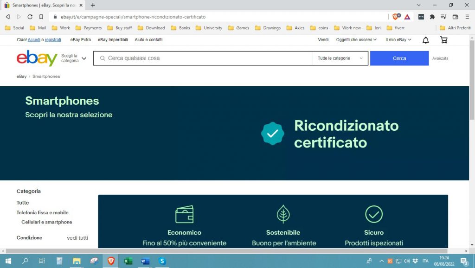Open the eBay shopping cart icon

443,40
